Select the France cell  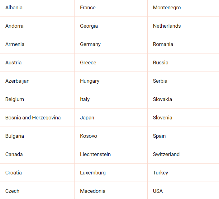[x=88, y=8]
